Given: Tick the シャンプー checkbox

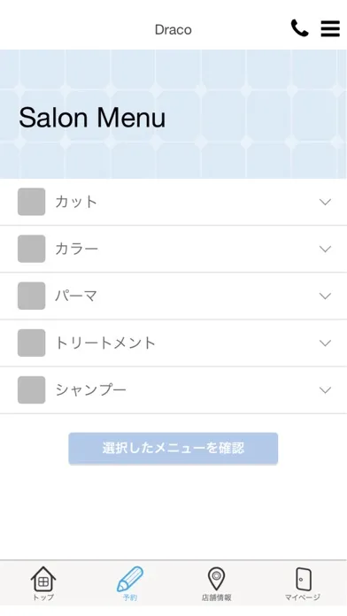Looking at the screenshot, I should point(32,390).
